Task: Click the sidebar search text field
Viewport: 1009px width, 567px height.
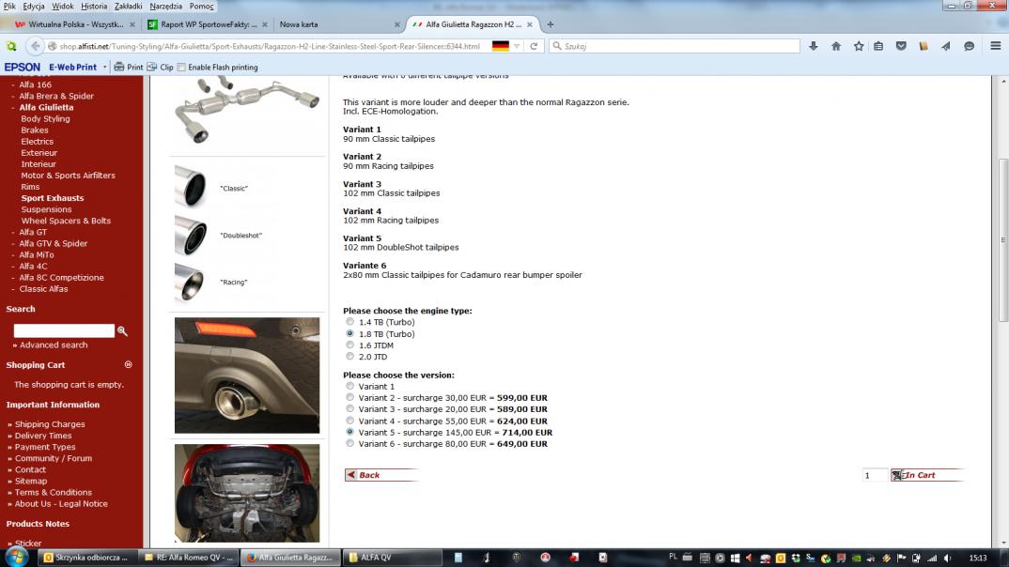Action: coord(64,330)
